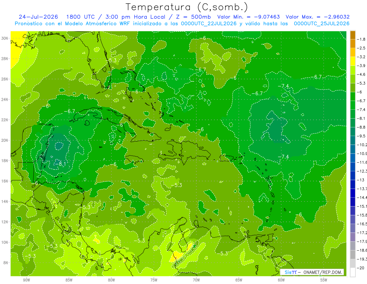The height and width of the screenshot is (284, 367).
Task: Click the '90W' longitude label
Action: coord(26,280)
